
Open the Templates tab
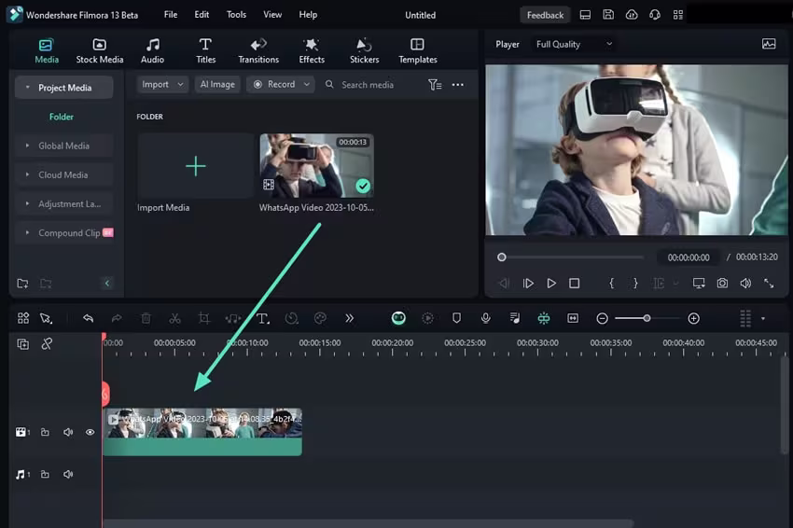[x=418, y=51]
